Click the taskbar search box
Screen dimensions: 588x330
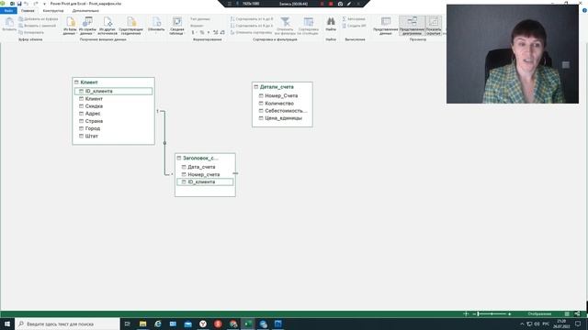(67, 324)
